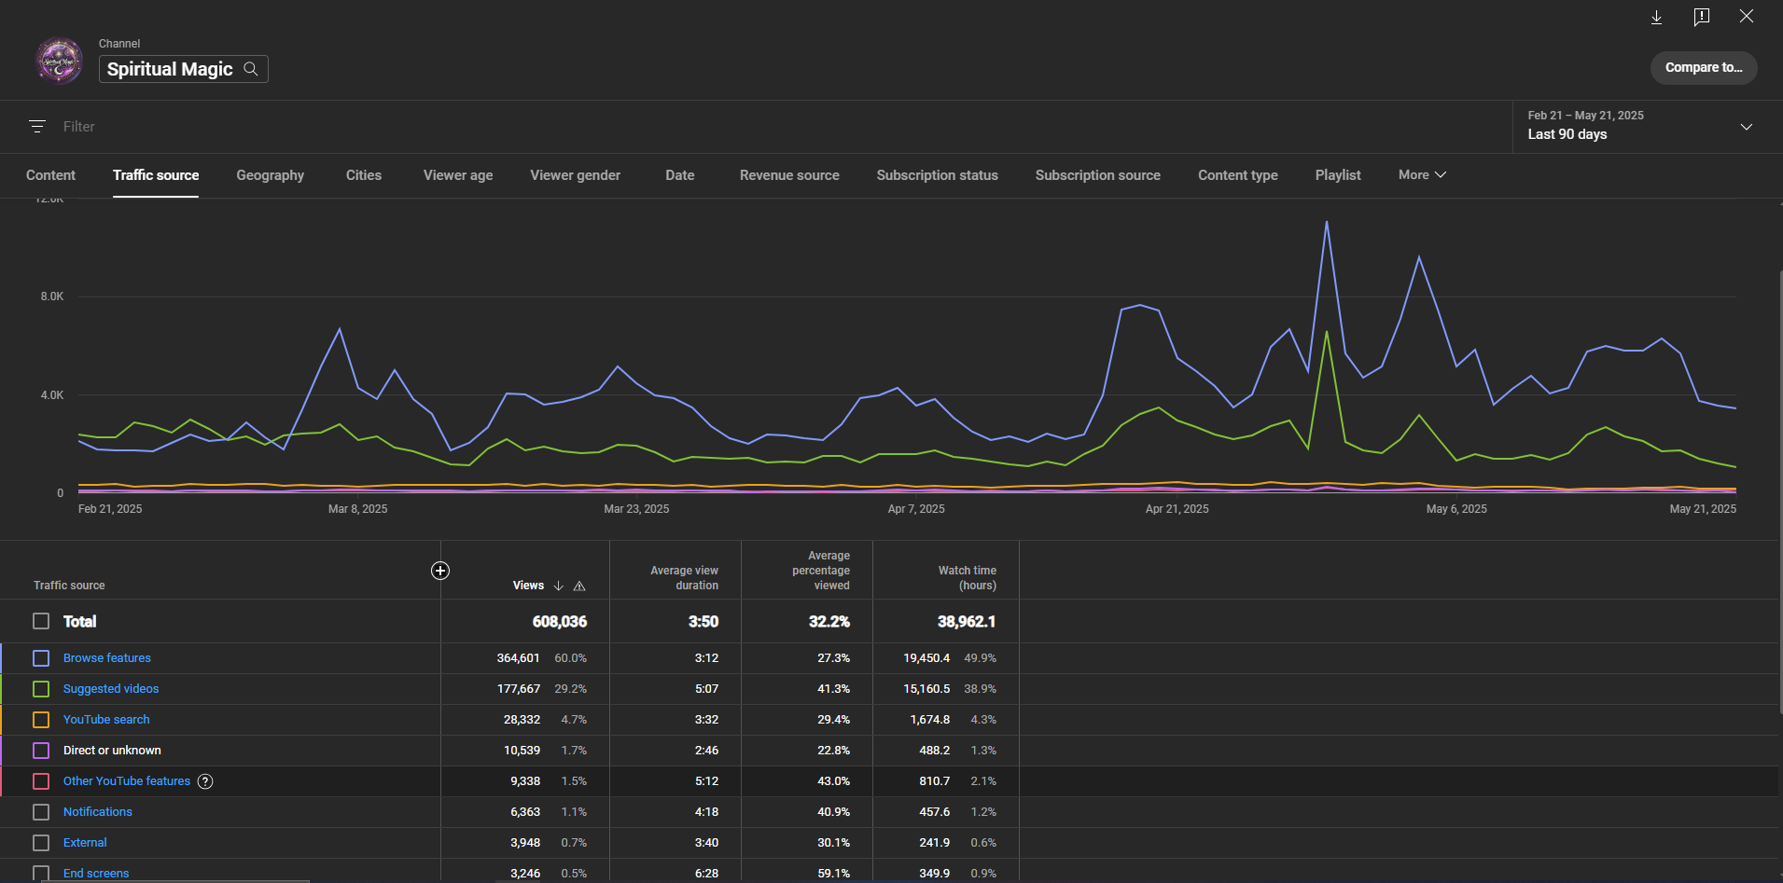The height and width of the screenshot is (883, 1783).
Task: Open Notifications traffic source link
Action: click(x=98, y=812)
